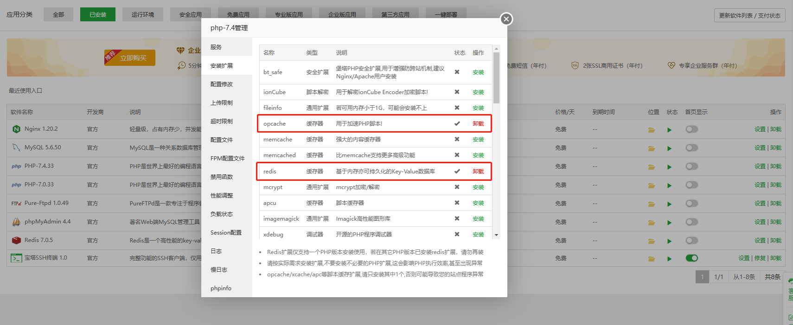
Task: Click the extension list scrollbar thumb
Action: tap(496, 78)
